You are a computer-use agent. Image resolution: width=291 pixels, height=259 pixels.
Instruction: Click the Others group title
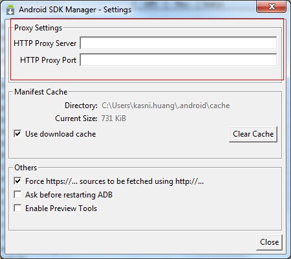(26, 168)
